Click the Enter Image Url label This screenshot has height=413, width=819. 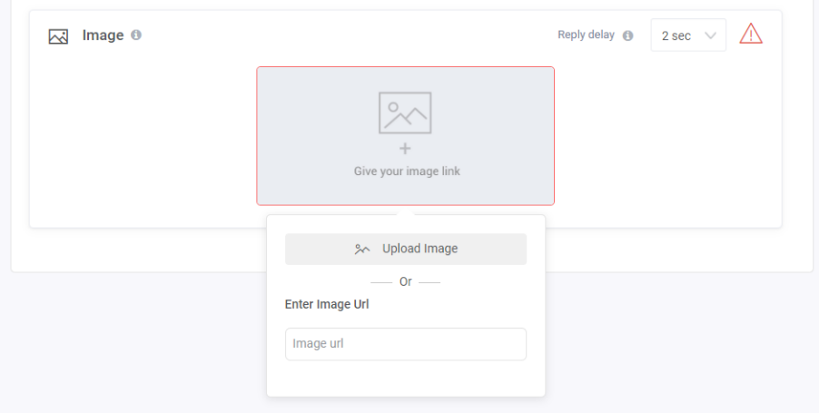coord(327,304)
